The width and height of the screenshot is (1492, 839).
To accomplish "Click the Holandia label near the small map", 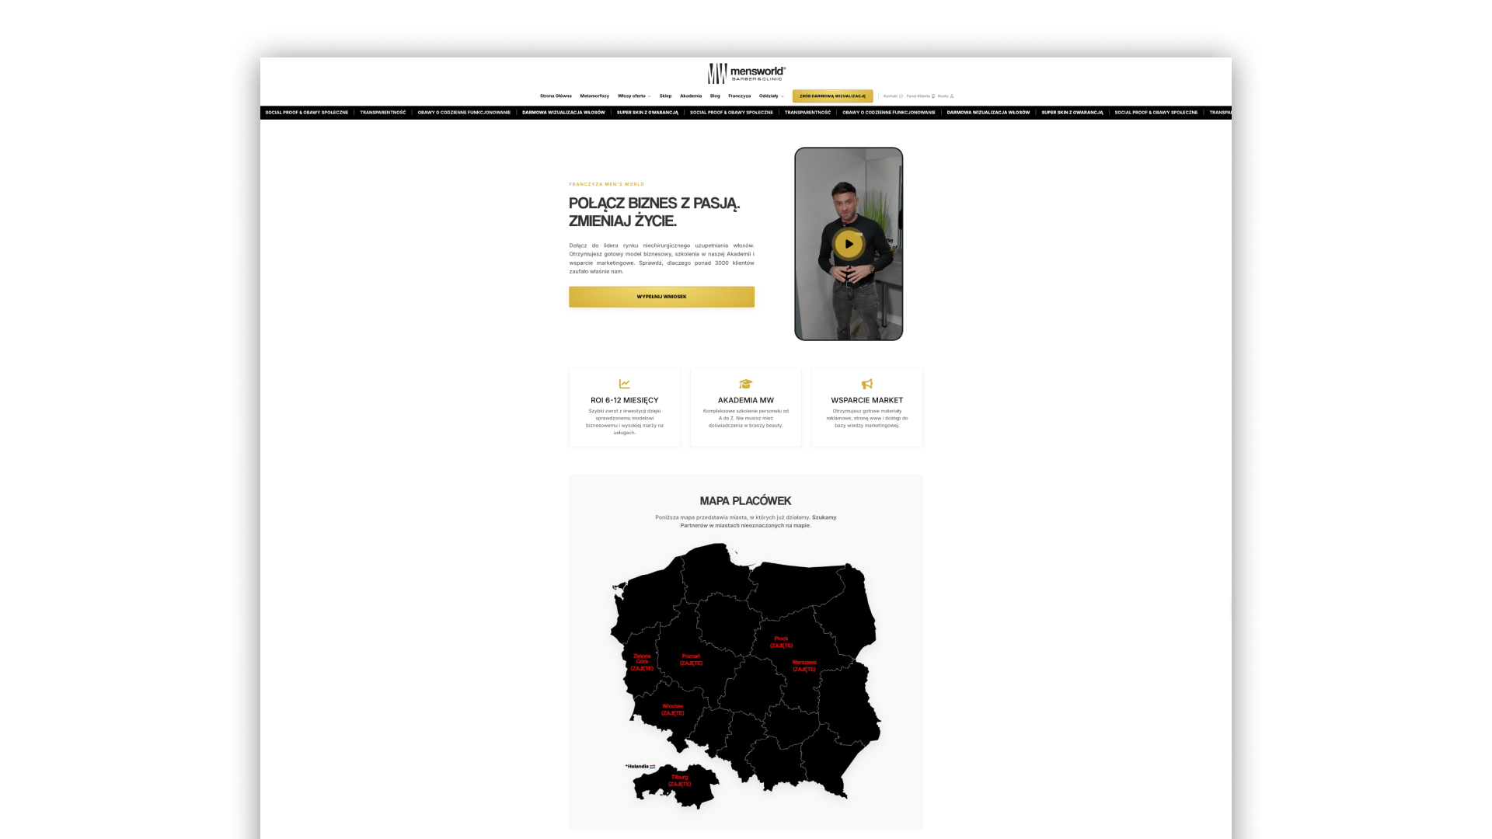I will point(640,767).
